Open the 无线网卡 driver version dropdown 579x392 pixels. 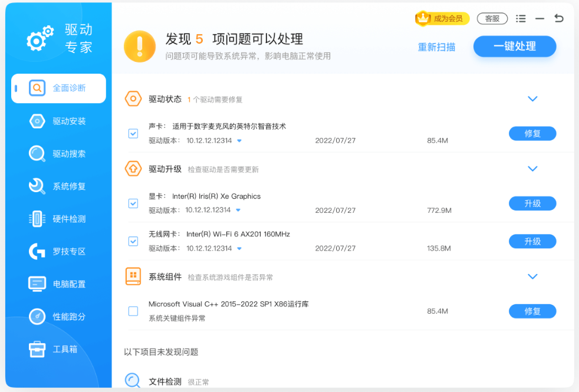[239, 248]
